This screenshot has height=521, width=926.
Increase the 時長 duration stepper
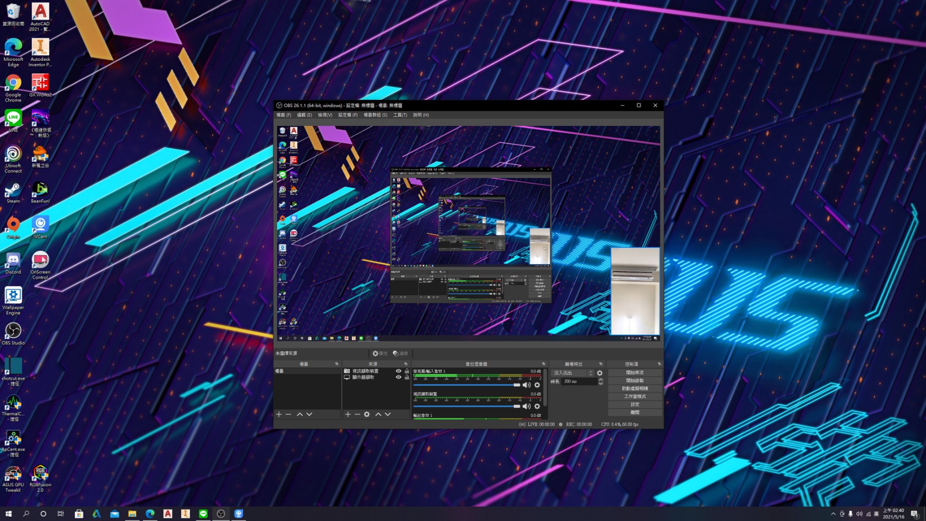coord(600,380)
